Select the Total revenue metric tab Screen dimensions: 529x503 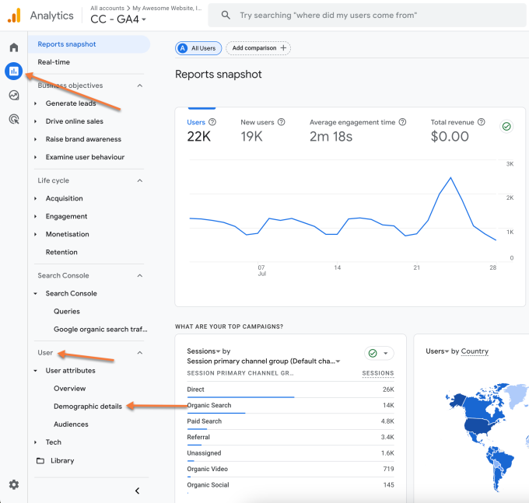click(x=457, y=130)
